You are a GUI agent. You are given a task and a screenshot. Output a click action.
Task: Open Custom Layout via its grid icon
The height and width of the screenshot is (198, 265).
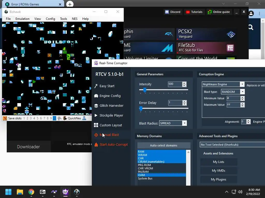(96, 125)
